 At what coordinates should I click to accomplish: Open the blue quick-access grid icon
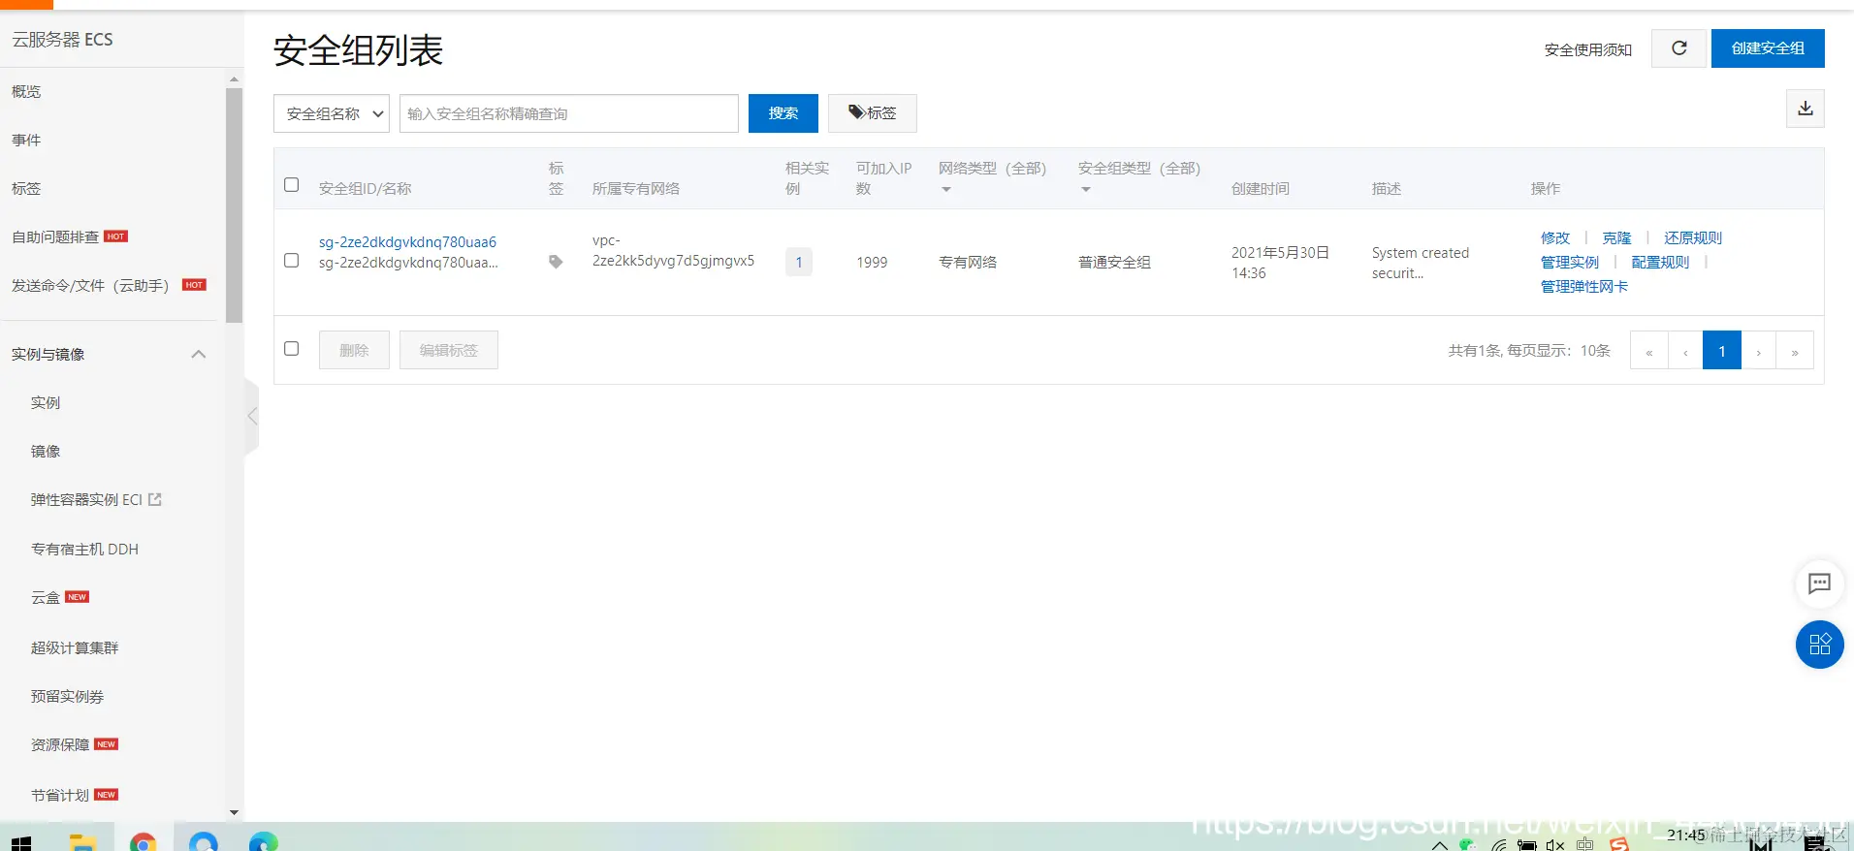pos(1819,645)
